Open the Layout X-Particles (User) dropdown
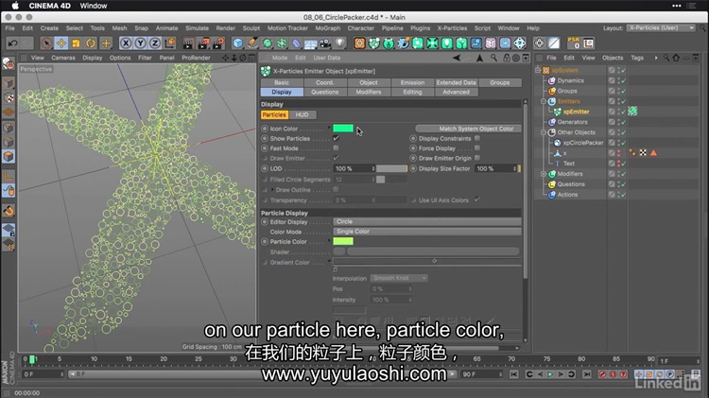The image size is (709, 398). tap(661, 28)
